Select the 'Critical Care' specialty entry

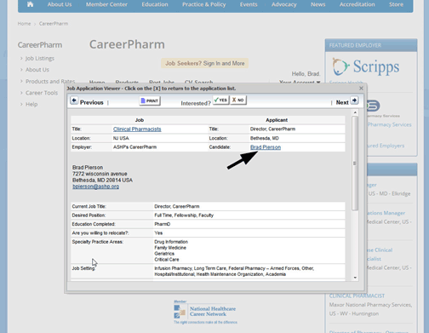pos(167,260)
